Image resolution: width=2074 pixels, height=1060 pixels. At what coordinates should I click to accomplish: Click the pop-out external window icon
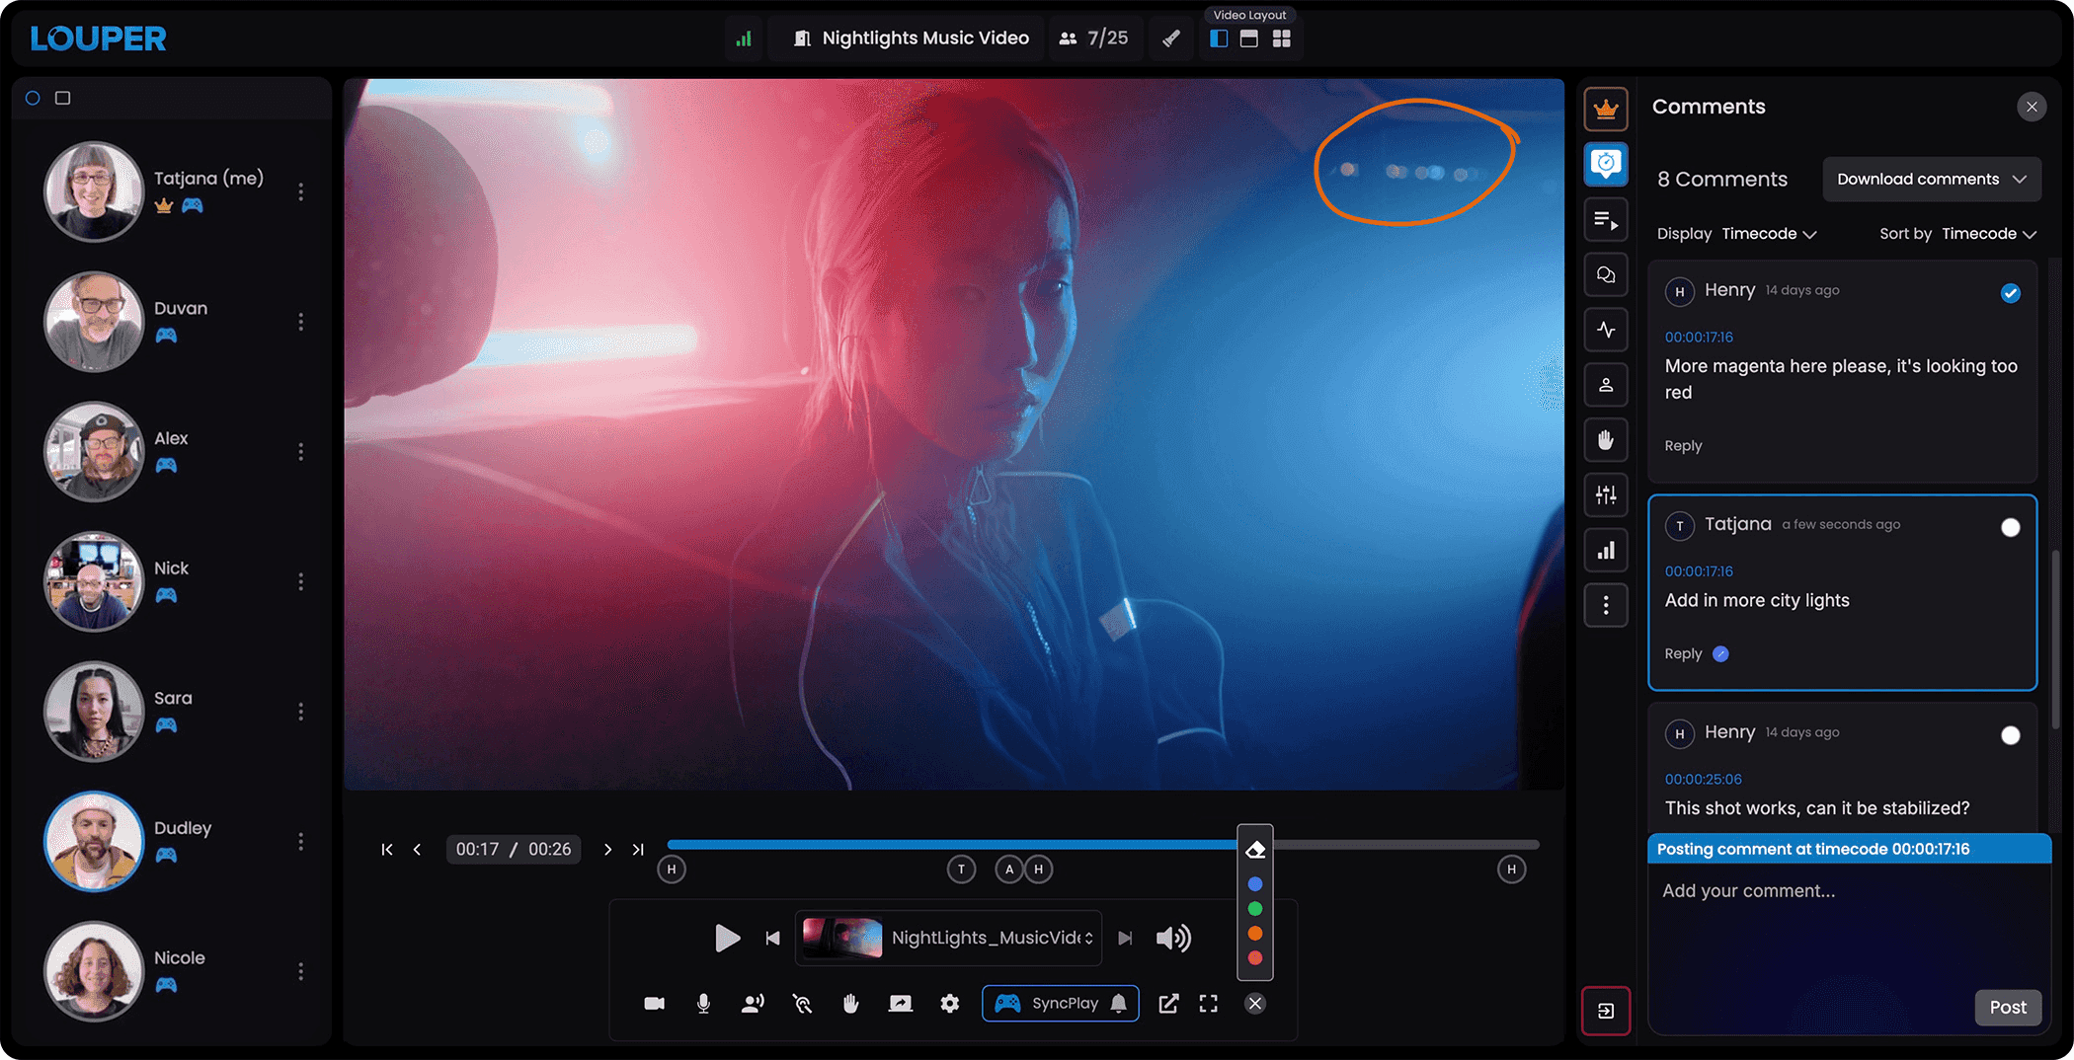coord(1168,1004)
